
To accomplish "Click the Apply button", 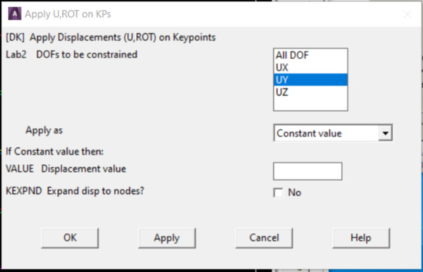I will (166, 238).
